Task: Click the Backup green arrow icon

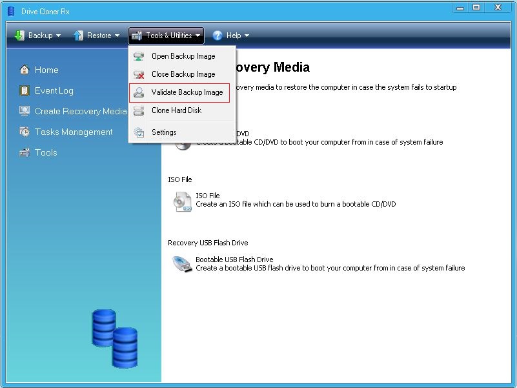Action: [x=19, y=36]
